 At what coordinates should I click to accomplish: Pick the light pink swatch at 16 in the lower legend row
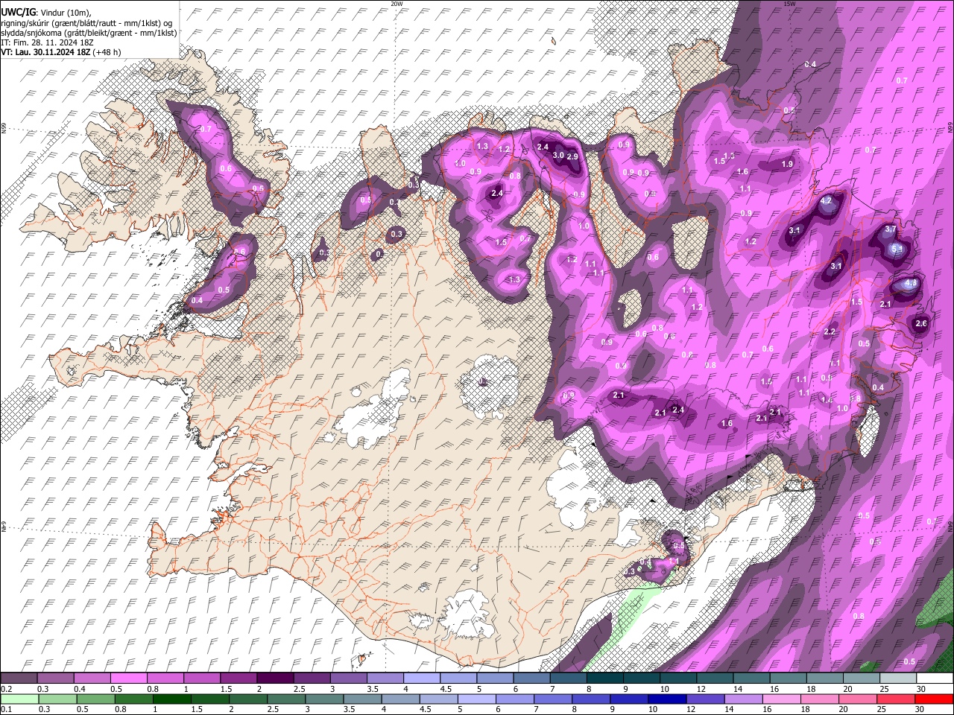point(782,699)
